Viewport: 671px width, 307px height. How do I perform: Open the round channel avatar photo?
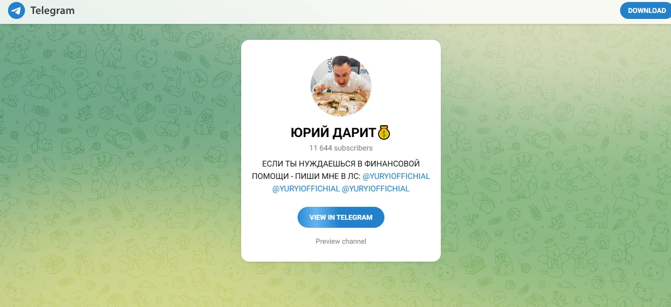(341, 86)
